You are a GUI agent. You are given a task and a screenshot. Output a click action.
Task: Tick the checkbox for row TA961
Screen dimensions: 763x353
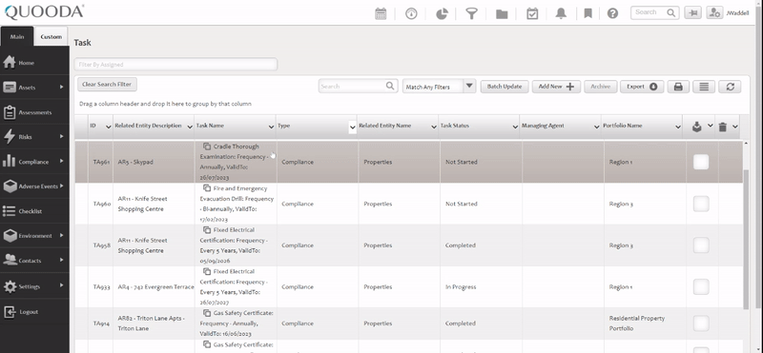[701, 162]
